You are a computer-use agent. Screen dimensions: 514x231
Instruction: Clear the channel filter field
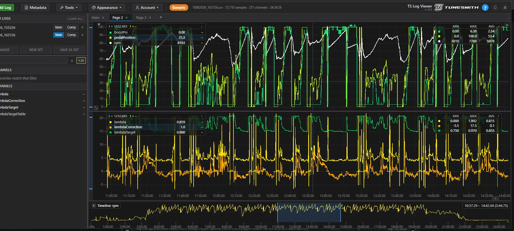72,61
